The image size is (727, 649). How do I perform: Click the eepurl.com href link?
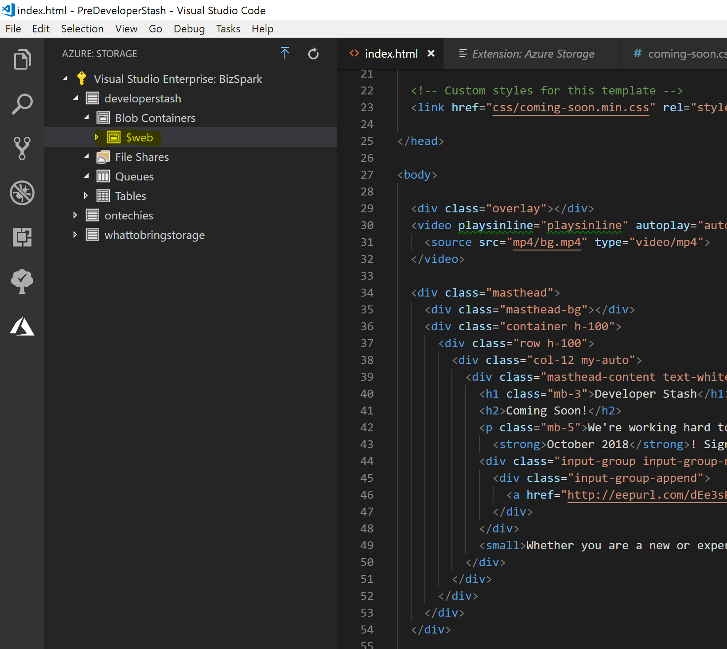[647, 495]
